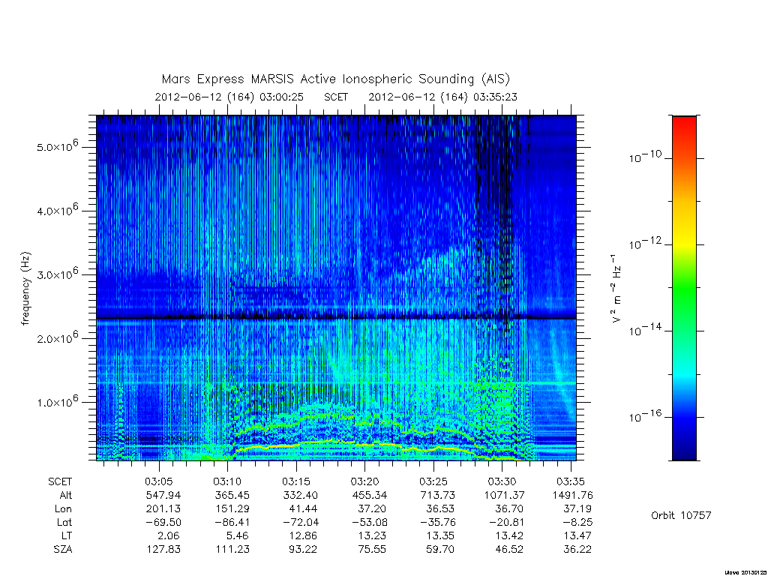Select the start timestamp "2012-06-12 (164) 03:00:25"
This screenshot has height=576, width=768.
click(229, 97)
